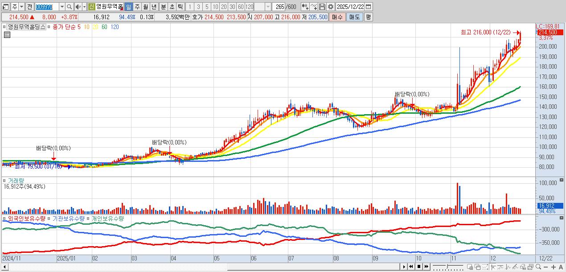The height and width of the screenshot is (272, 566).
Task: Click the add candlestick chart icon
Action: 305,7
